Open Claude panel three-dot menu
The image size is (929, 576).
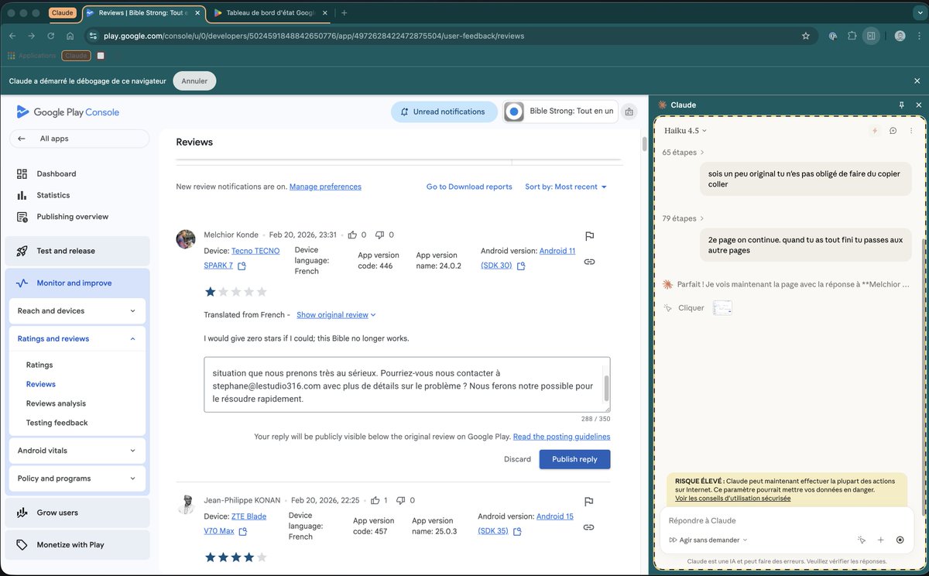pyautogui.click(x=910, y=131)
